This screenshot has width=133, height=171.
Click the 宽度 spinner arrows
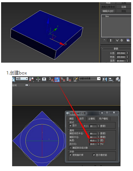[127, 57]
